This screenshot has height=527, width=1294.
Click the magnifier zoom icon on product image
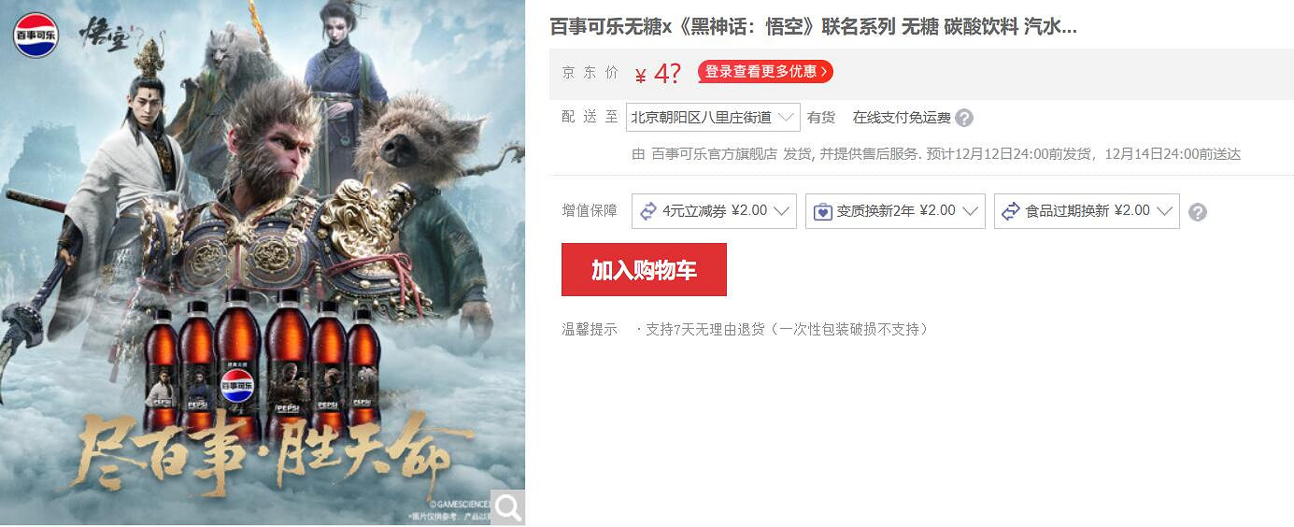507,507
